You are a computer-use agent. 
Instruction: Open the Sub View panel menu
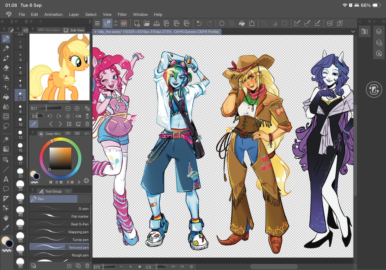pos(33,29)
